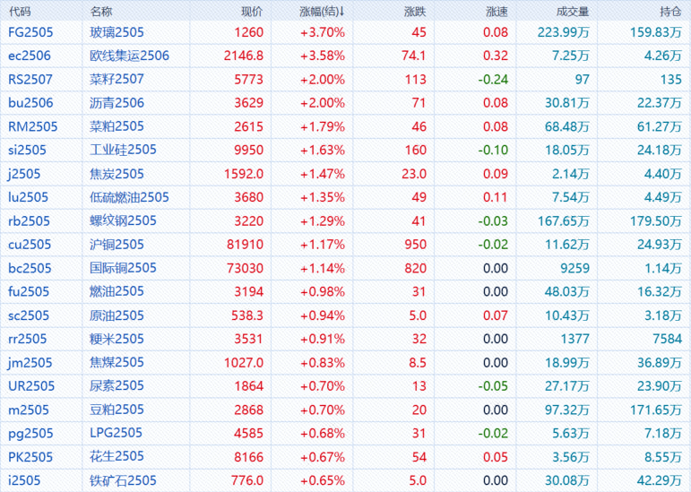Sort the table by 现价 column
The image size is (691, 492).
[x=252, y=12]
